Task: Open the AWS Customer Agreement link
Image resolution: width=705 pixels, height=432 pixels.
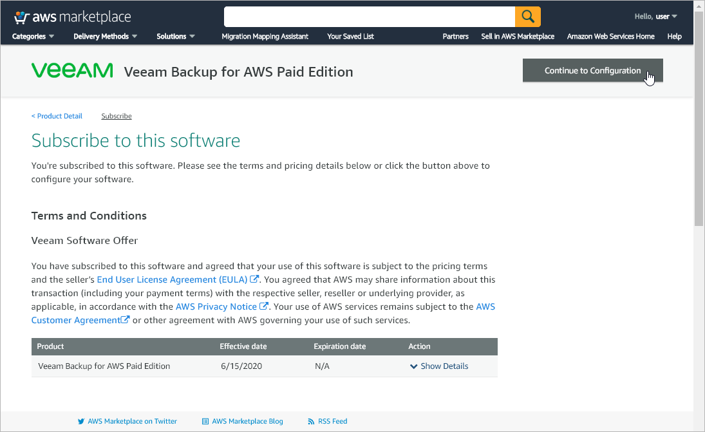Action: coord(75,319)
